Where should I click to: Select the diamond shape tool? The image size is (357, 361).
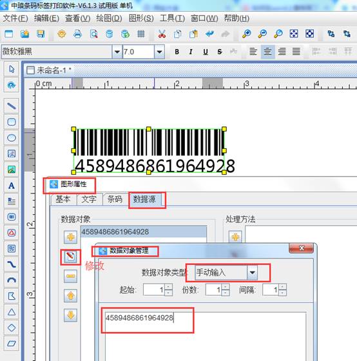(12, 328)
